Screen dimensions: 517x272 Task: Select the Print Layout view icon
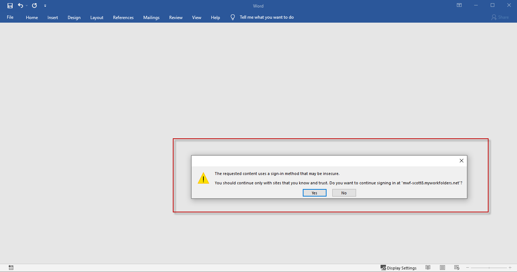coord(442,268)
